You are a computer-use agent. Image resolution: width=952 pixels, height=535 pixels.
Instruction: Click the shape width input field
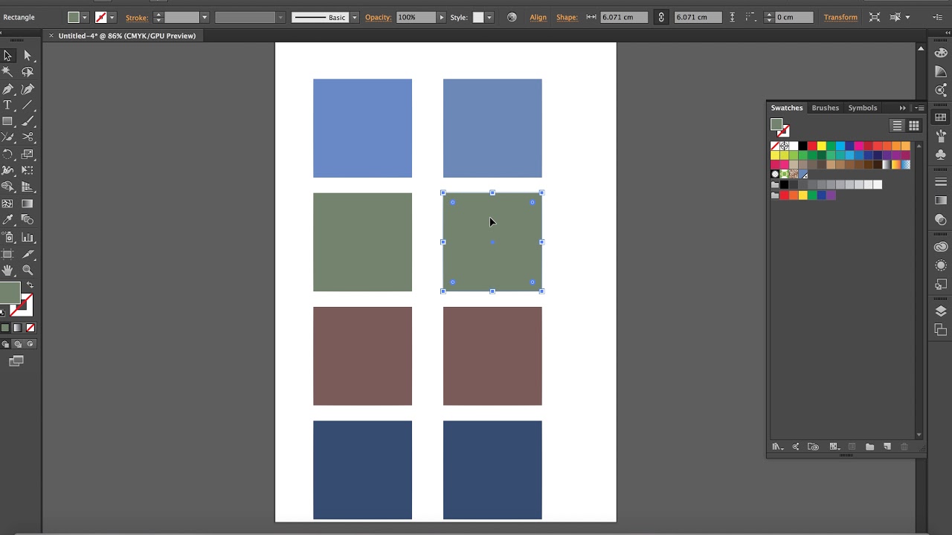click(x=623, y=17)
